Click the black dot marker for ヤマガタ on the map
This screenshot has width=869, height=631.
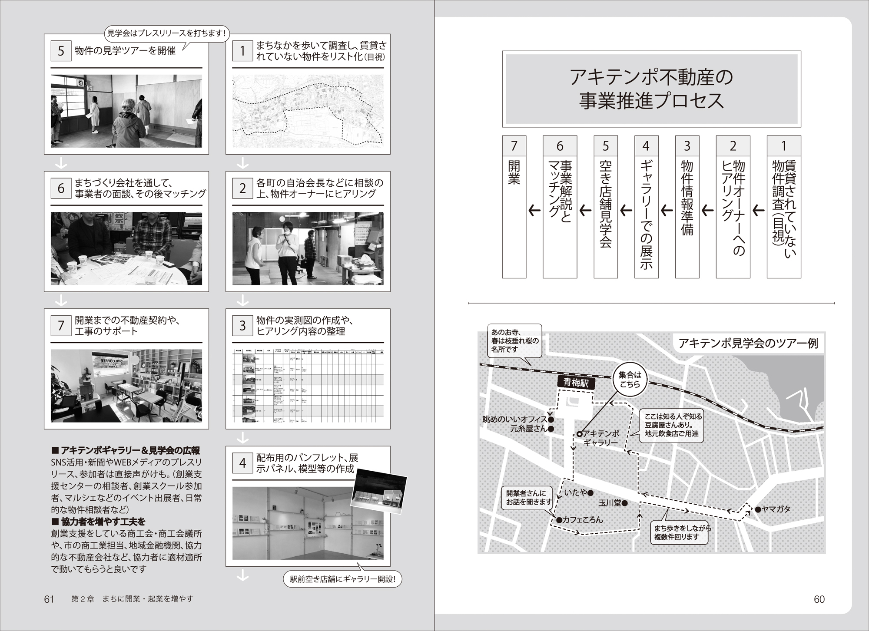[x=758, y=509]
